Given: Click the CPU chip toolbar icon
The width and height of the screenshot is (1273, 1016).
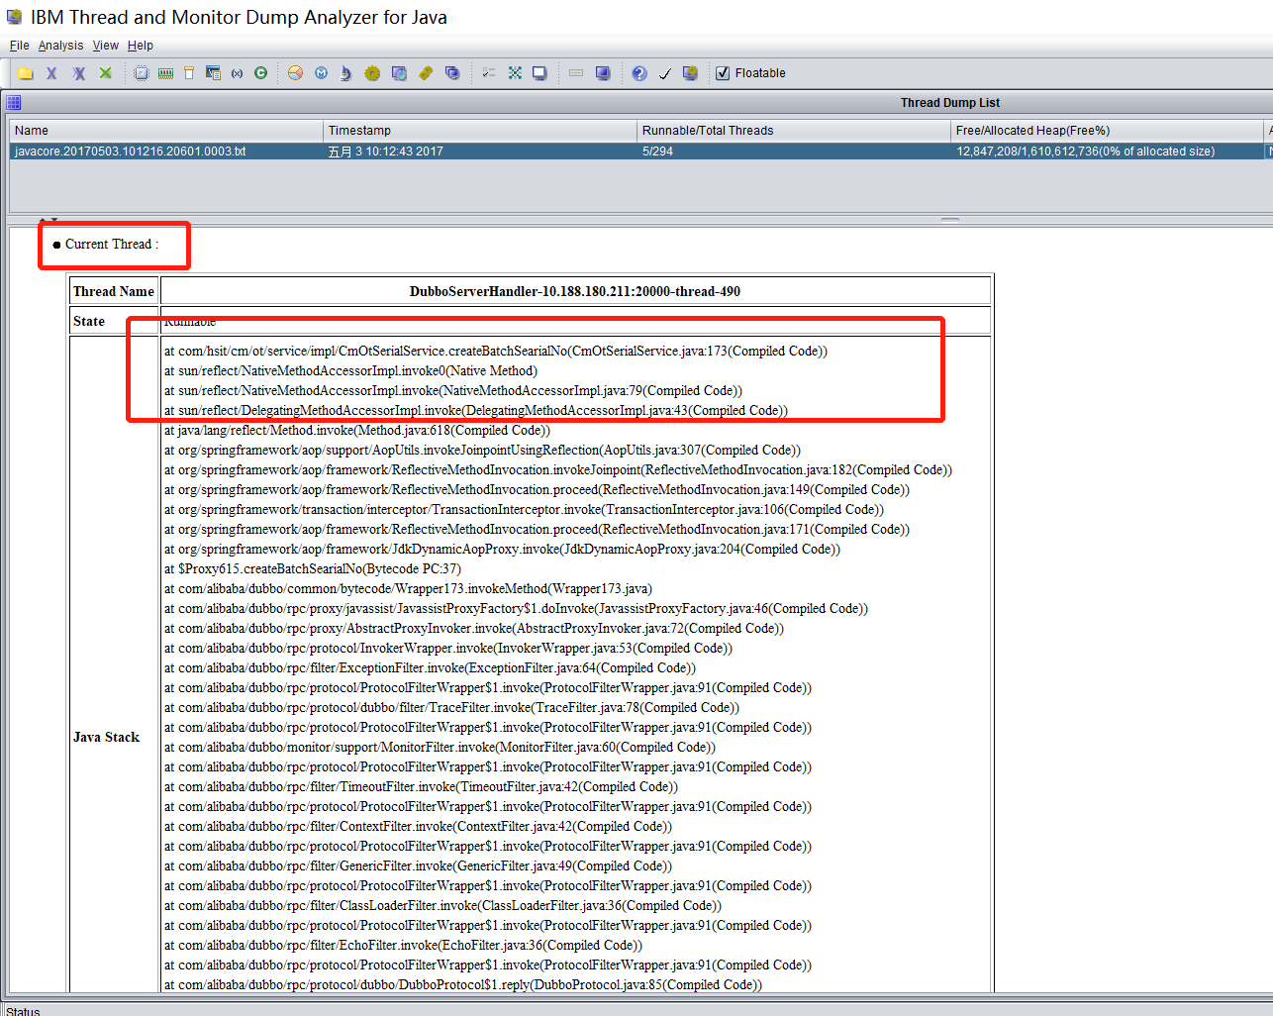Looking at the screenshot, I should (x=142, y=73).
